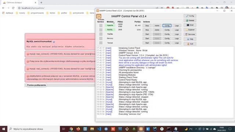This screenshot has height=132, width=235.
Task: Go back in Chrome
Action: pyautogui.click(x=3, y=8)
